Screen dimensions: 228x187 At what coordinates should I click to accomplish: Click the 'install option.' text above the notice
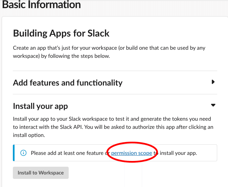coord(28,135)
